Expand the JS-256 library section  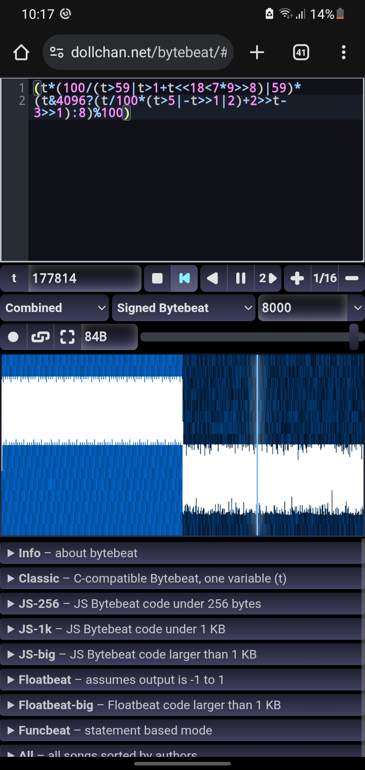tap(182, 604)
